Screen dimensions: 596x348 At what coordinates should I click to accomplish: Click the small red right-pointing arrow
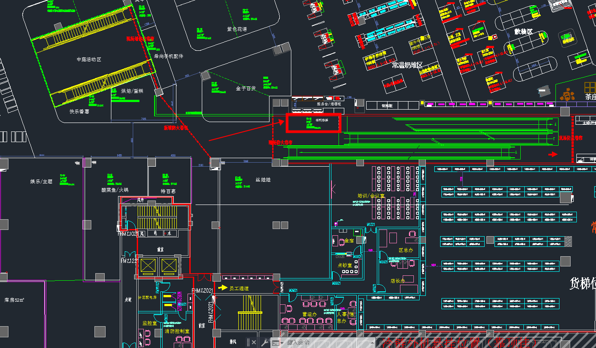click(x=553, y=154)
